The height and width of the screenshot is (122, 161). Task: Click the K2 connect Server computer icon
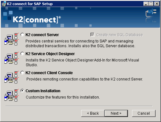[x=11, y=39]
